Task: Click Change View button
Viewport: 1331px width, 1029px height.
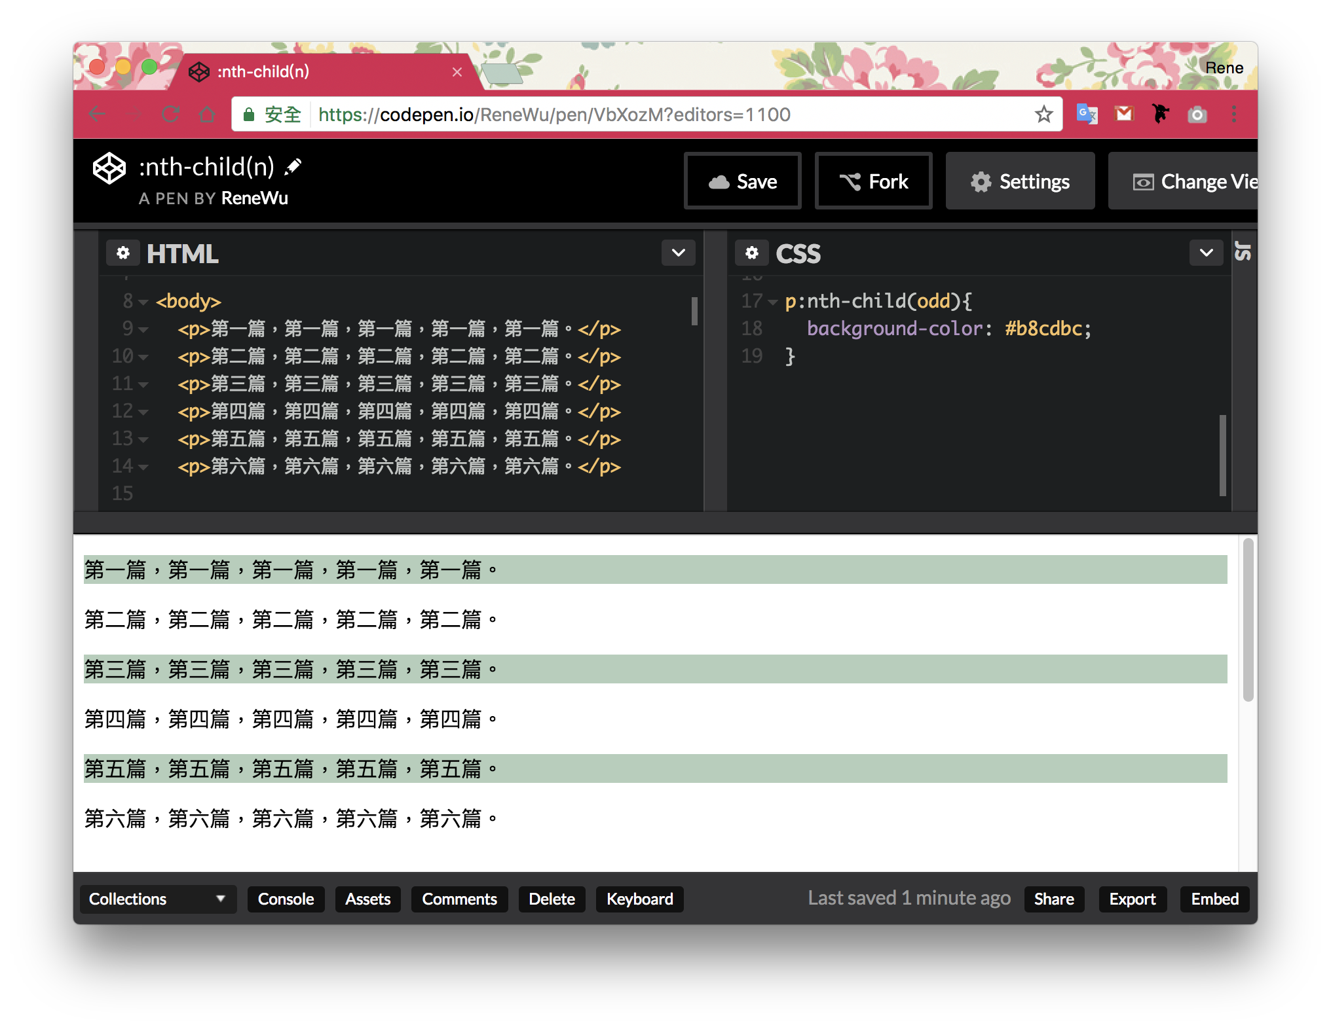Action: pyautogui.click(x=1183, y=181)
